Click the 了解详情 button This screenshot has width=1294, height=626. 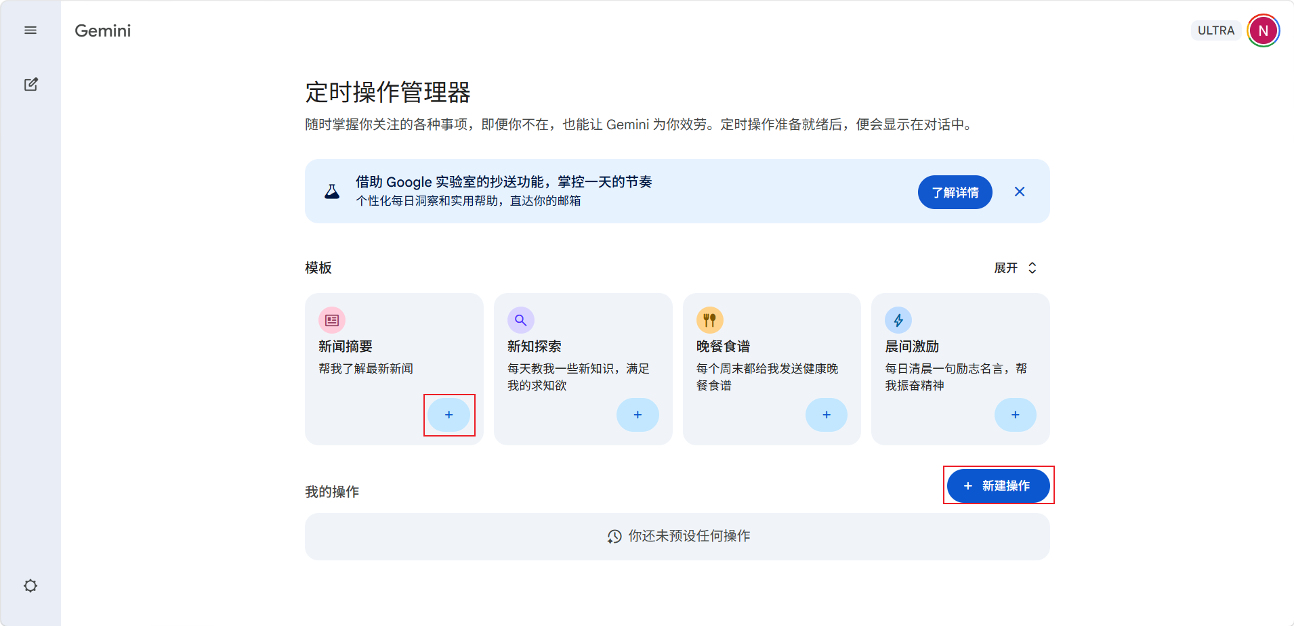955,192
